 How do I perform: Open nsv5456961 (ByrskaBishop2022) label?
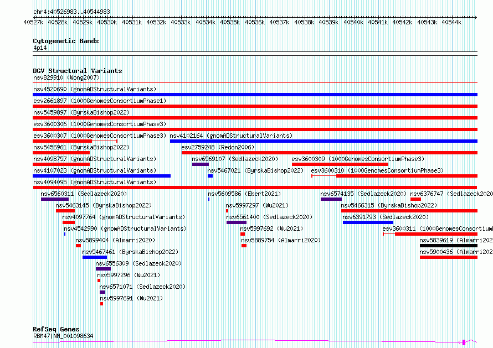click(81, 147)
